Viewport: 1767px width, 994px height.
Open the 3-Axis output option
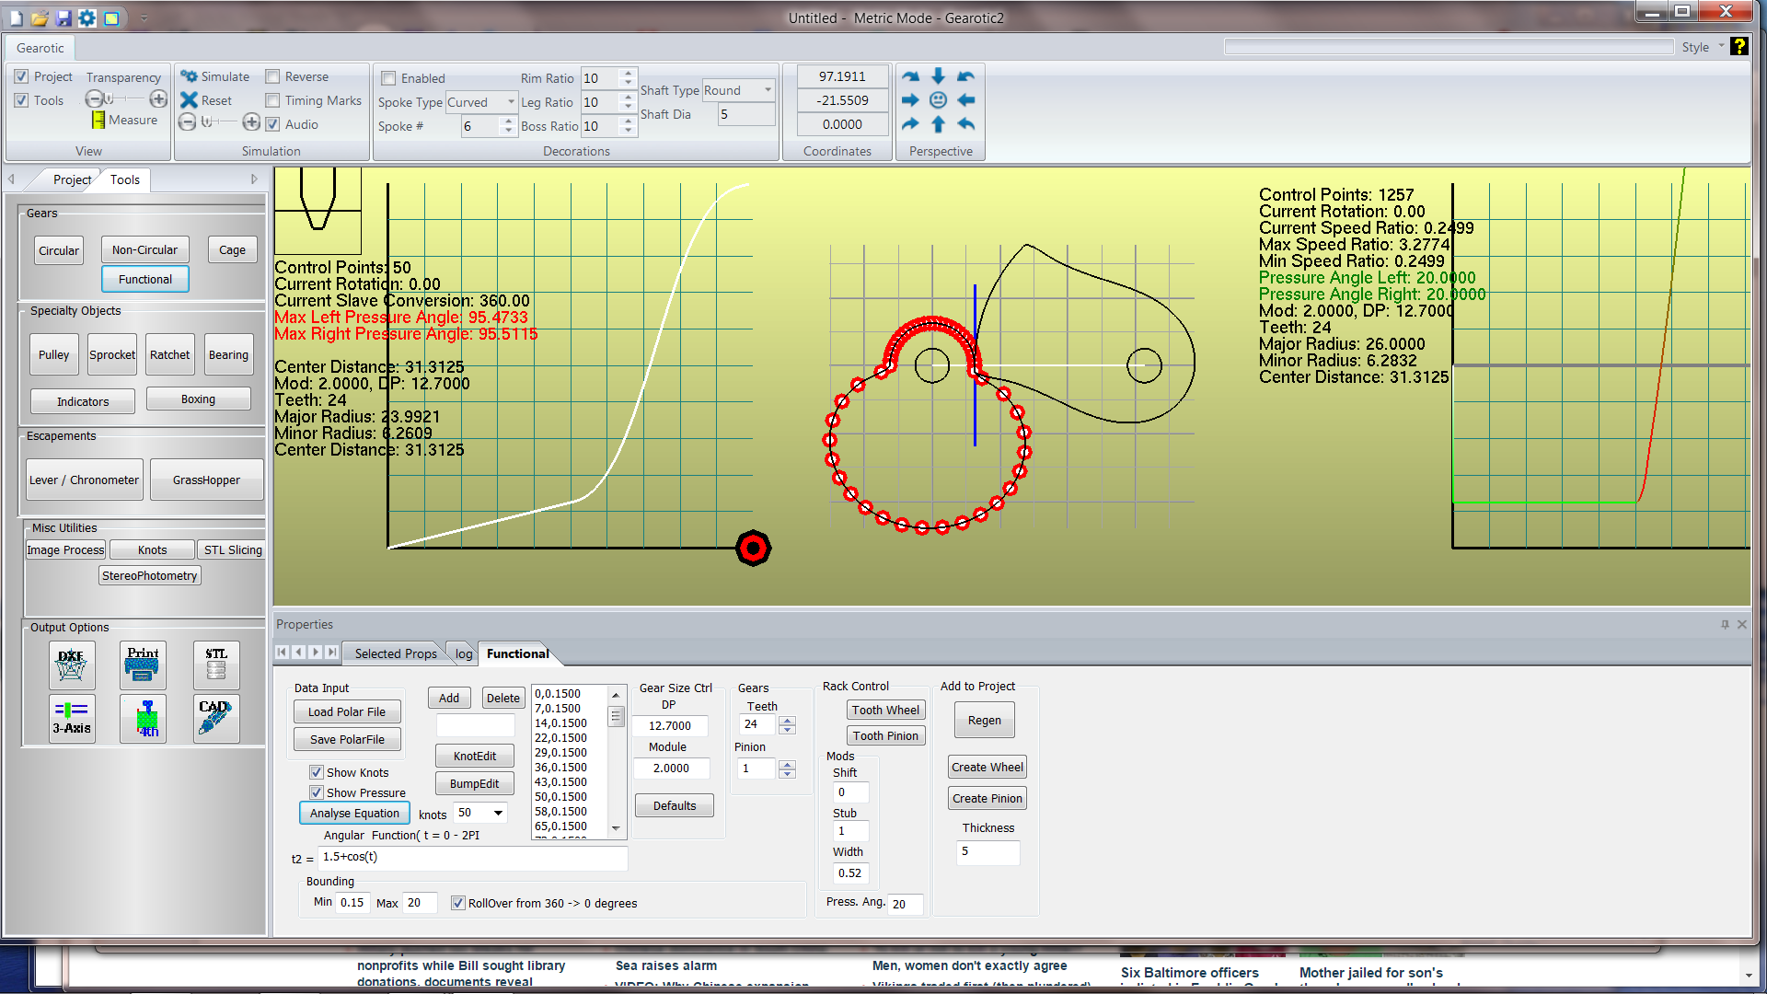(x=72, y=719)
